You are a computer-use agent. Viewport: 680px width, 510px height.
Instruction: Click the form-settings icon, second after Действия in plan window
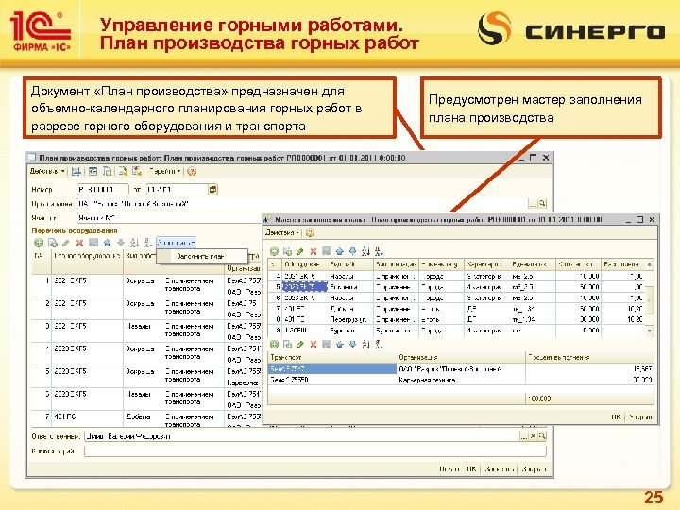93,171
